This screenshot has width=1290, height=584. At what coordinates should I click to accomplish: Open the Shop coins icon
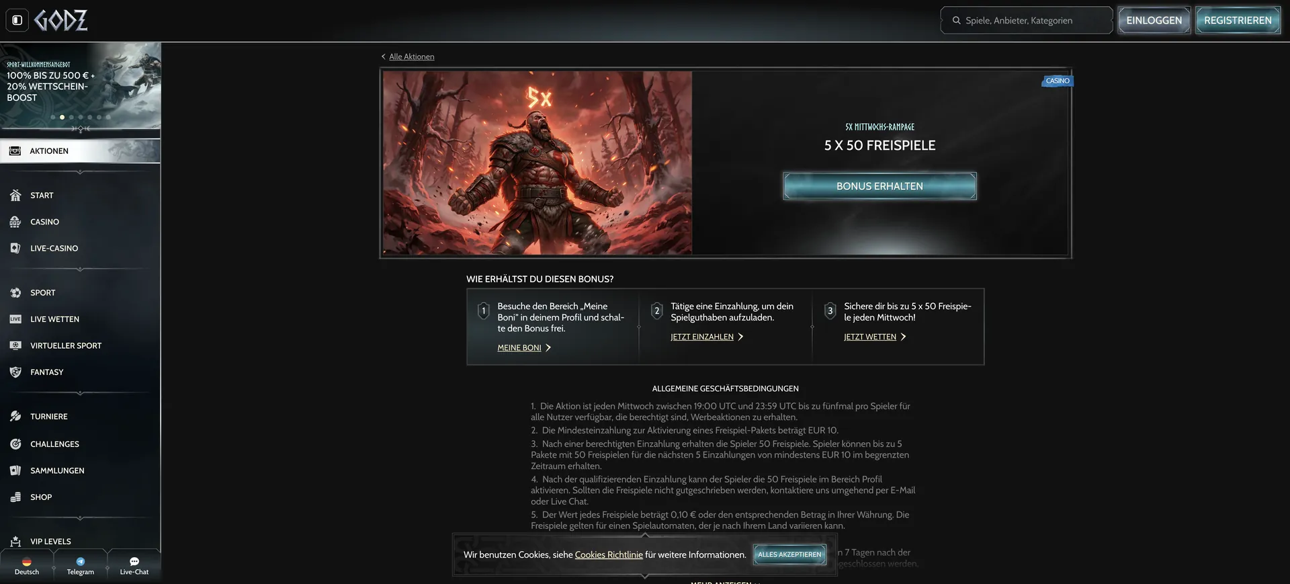click(15, 497)
